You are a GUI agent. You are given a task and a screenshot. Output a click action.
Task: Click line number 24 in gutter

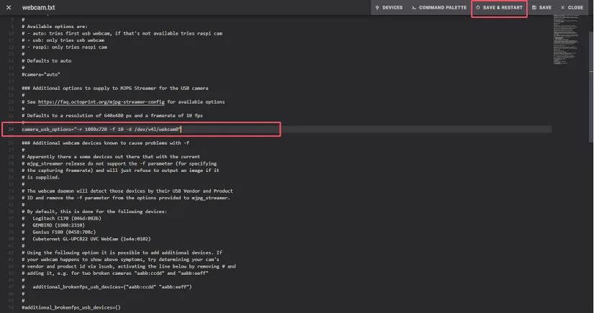11,130
